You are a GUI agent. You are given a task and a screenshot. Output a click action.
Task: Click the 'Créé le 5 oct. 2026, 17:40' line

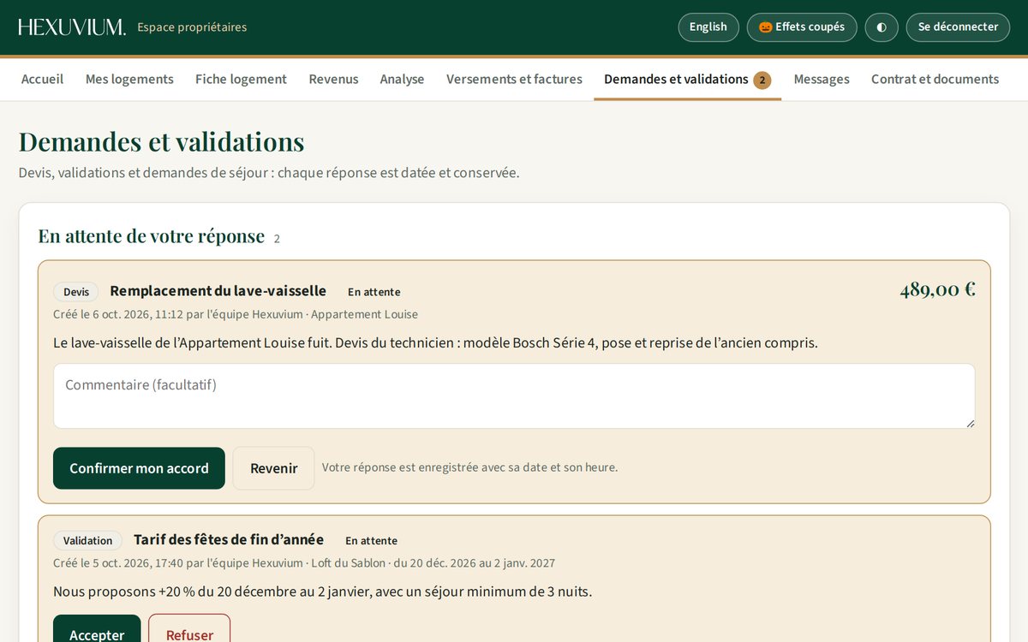[304, 563]
